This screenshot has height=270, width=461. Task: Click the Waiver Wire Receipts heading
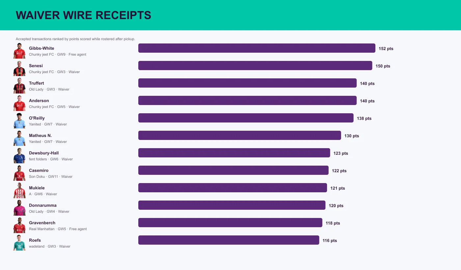83,15
